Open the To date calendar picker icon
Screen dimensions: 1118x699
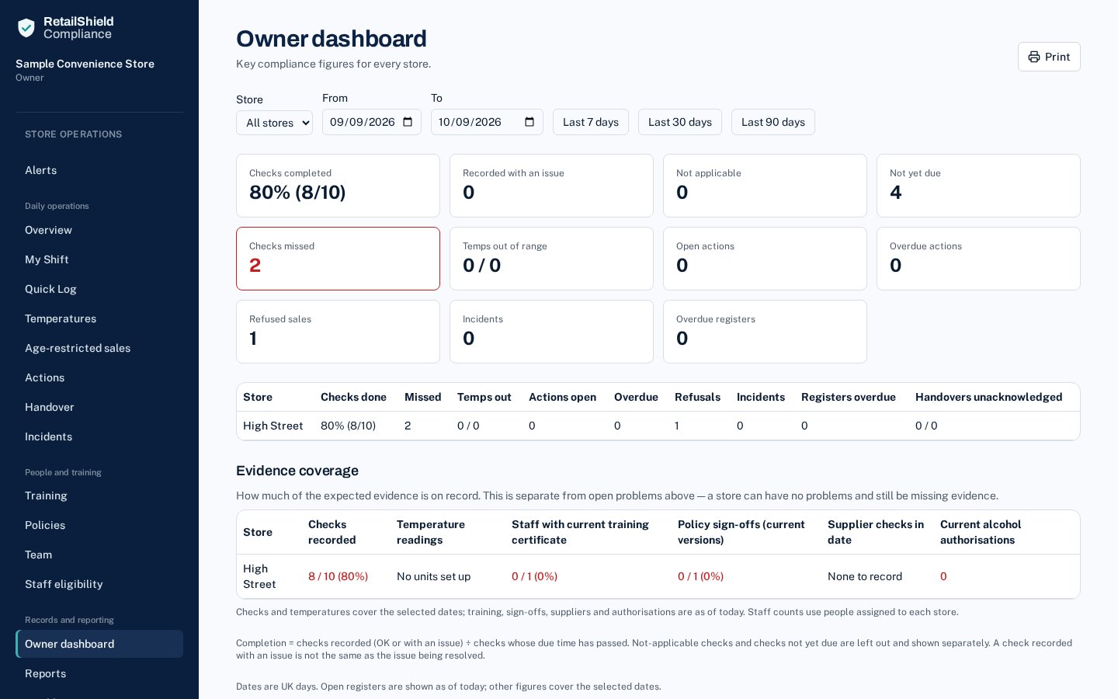point(529,122)
